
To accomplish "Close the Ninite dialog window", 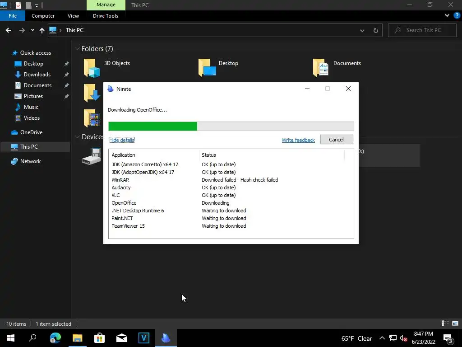I will [348, 89].
